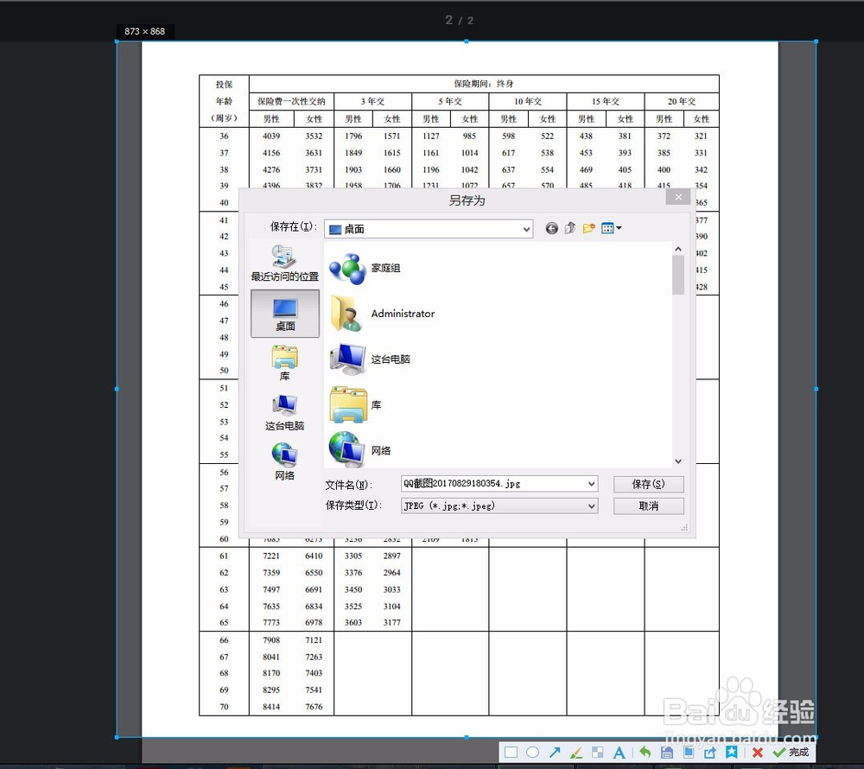864x769 pixels.
Task: Select 网络 in the file list
Action: pos(359,451)
